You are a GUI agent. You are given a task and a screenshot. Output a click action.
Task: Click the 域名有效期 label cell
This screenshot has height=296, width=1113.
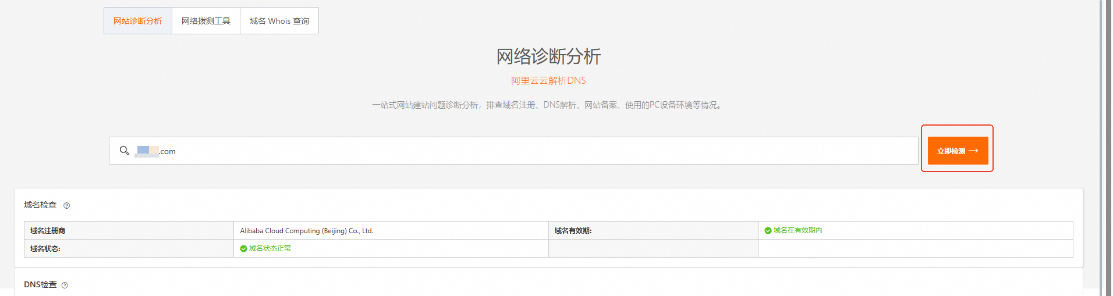click(573, 231)
